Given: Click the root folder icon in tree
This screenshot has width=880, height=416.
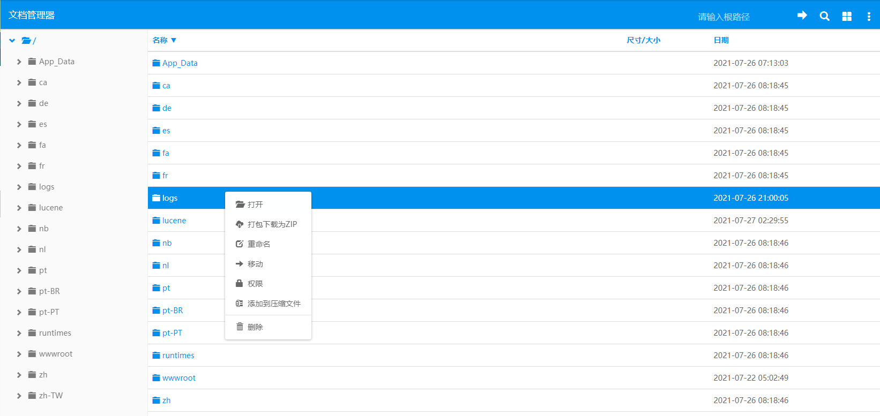Looking at the screenshot, I should pyautogui.click(x=26, y=41).
